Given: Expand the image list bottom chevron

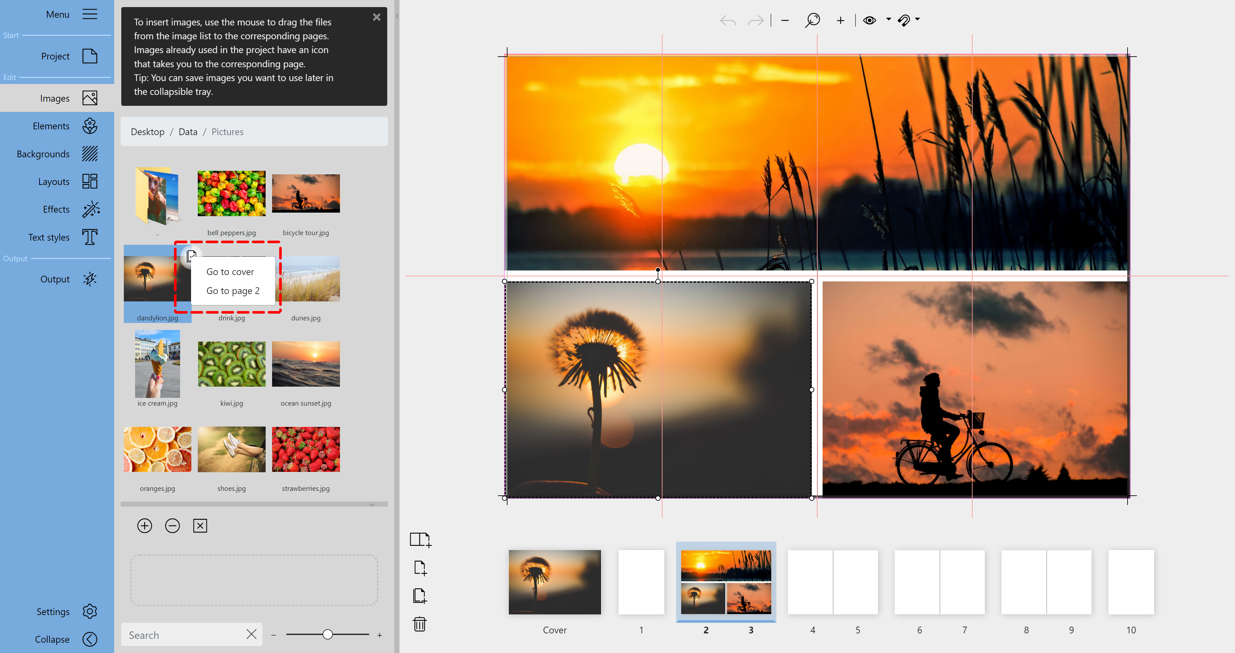Looking at the screenshot, I should click(371, 504).
